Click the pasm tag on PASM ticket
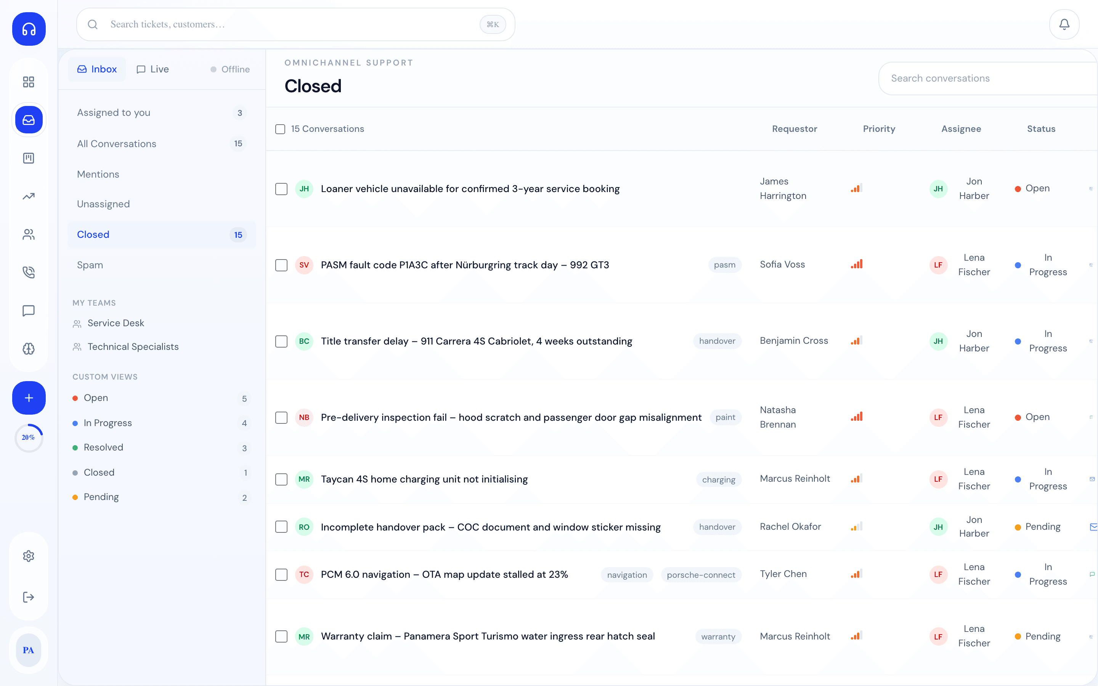 725,265
